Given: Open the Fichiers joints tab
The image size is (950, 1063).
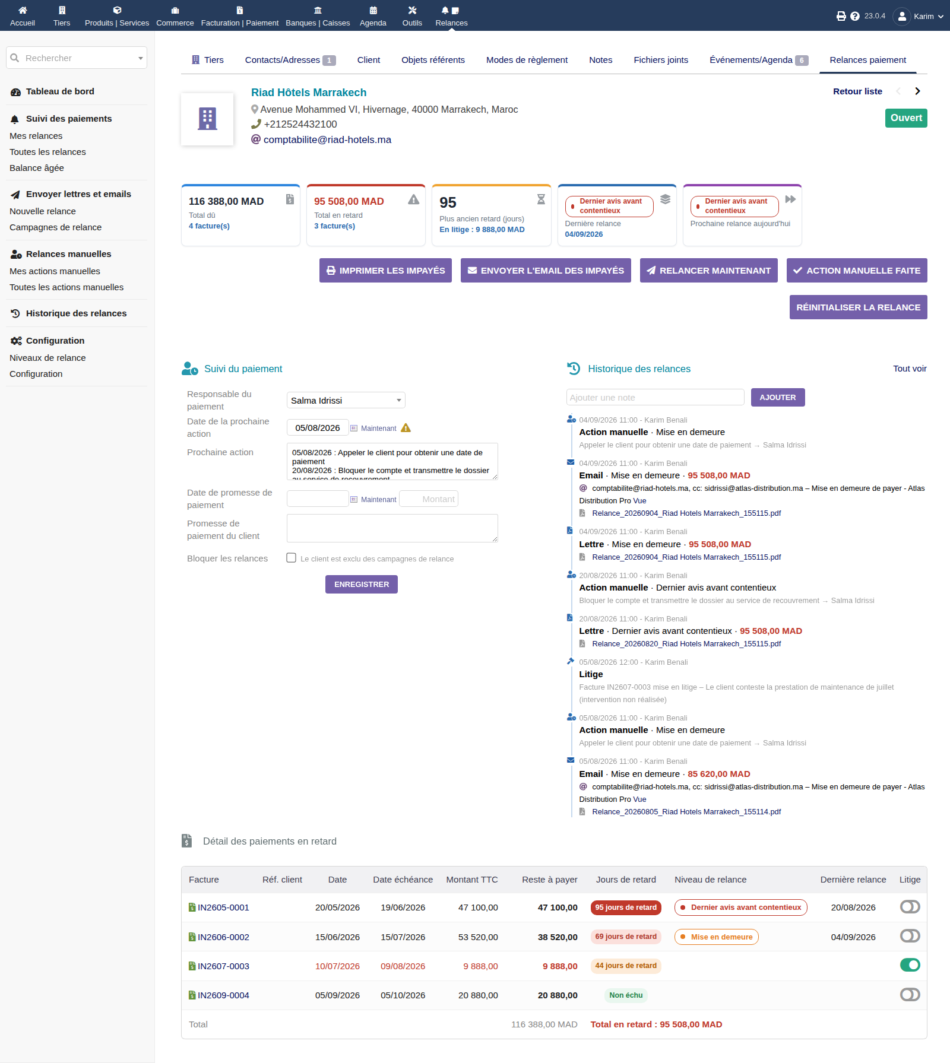Looking at the screenshot, I should pos(661,60).
